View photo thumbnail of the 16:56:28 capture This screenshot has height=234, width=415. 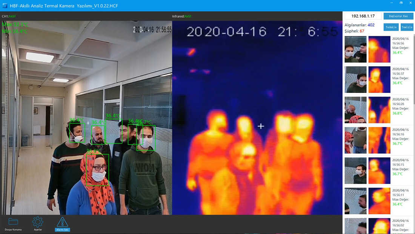[355, 110]
